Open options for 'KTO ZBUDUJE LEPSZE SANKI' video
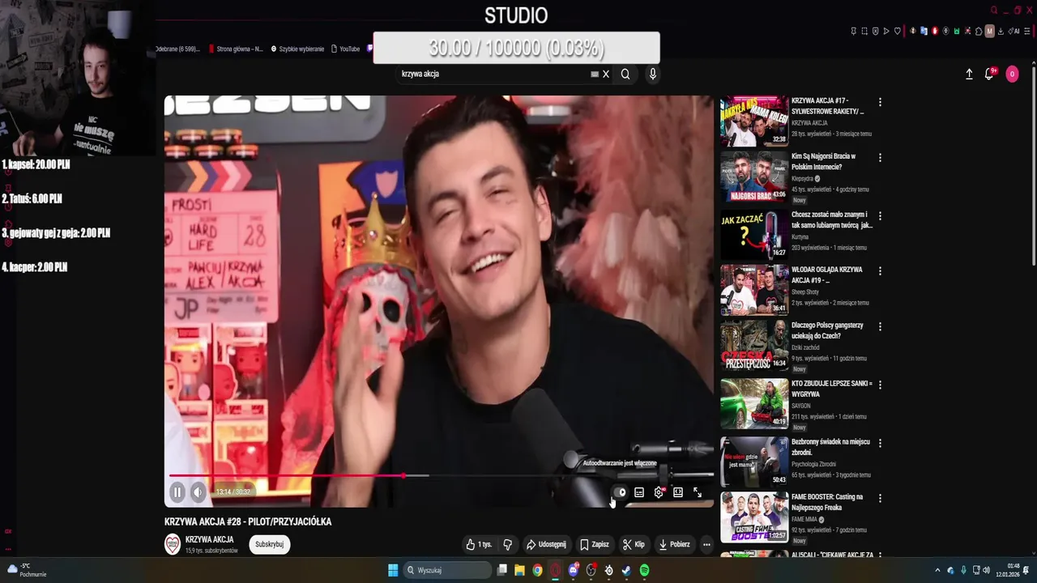Viewport: 1037px width, 583px height. pyautogui.click(x=880, y=385)
